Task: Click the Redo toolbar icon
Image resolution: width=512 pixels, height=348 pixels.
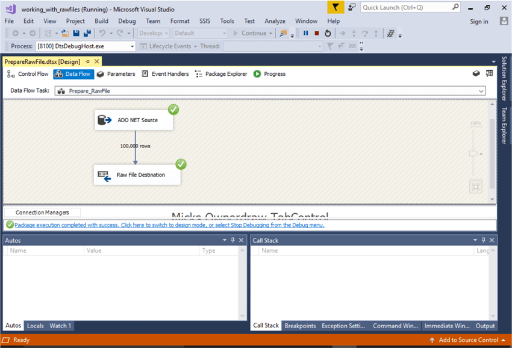Action: point(120,33)
